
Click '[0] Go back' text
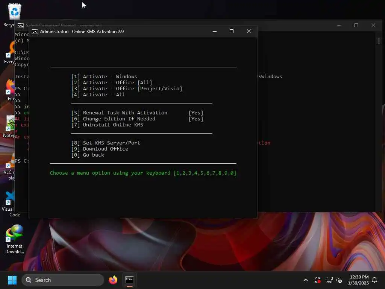pos(88,155)
